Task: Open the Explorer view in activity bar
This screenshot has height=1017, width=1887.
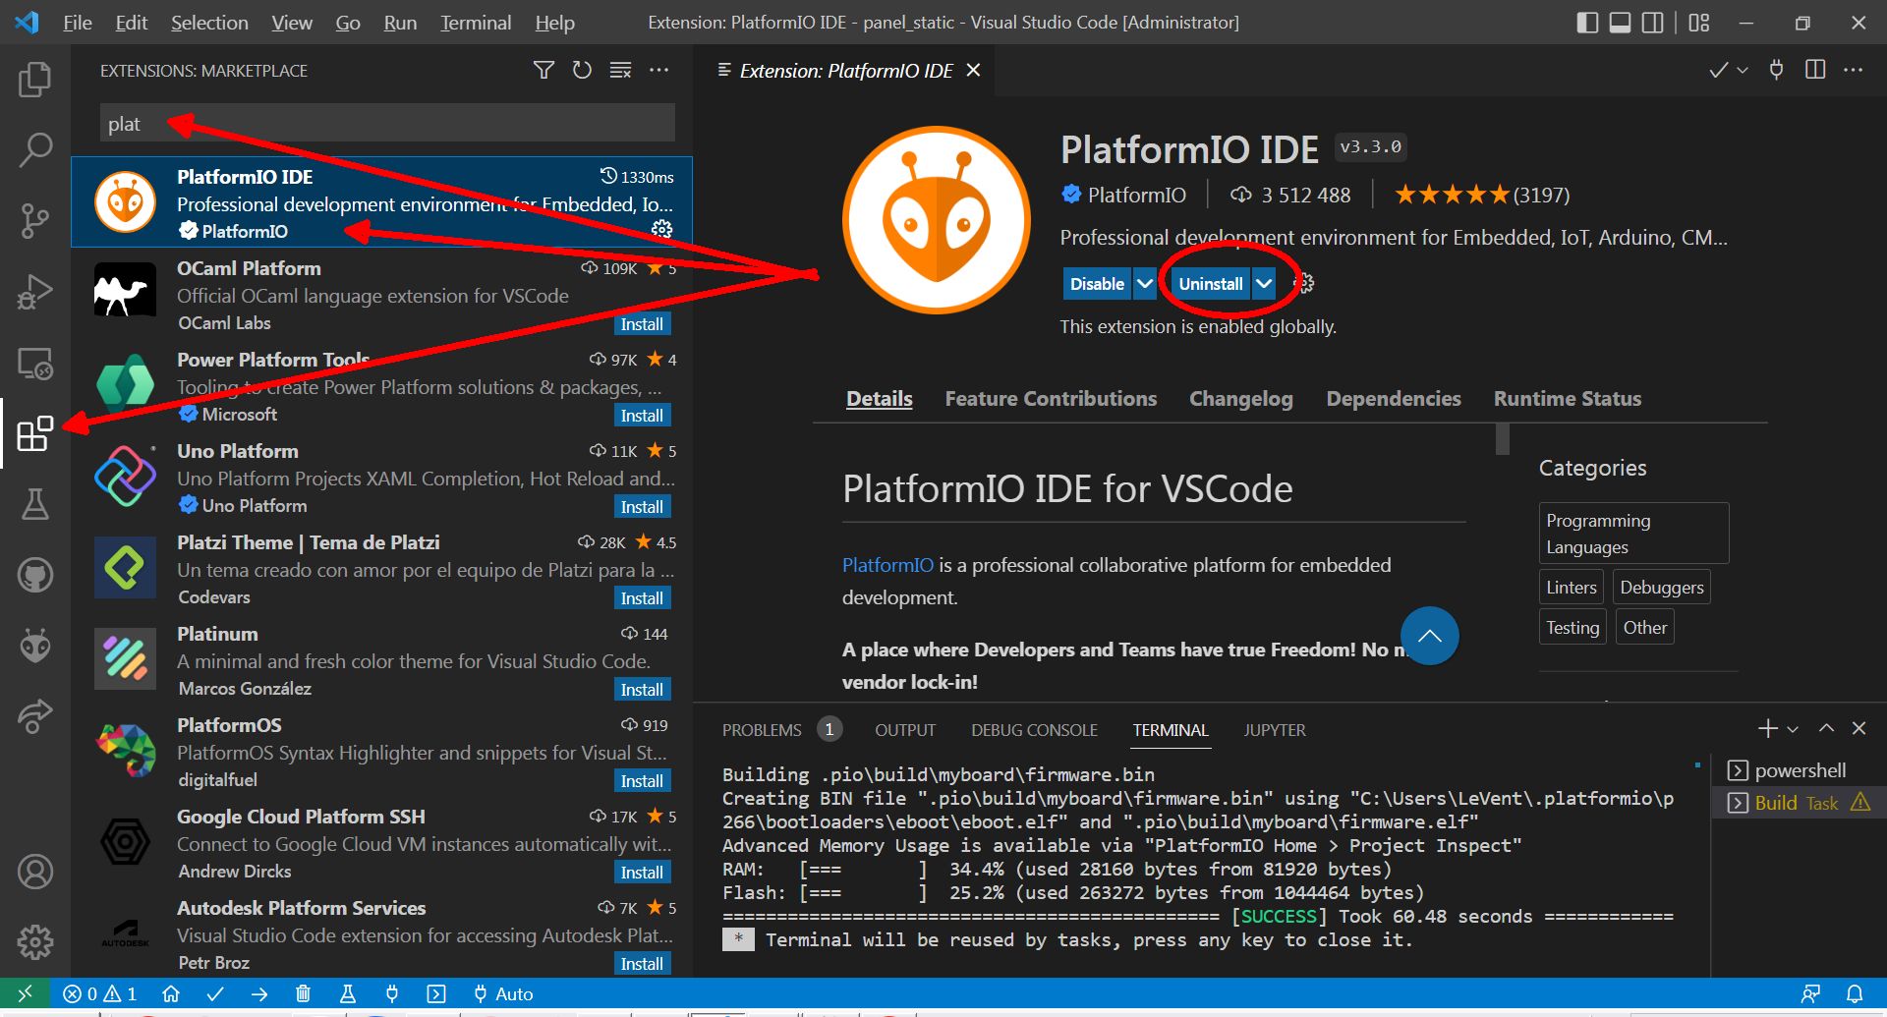Action: [35, 80]
